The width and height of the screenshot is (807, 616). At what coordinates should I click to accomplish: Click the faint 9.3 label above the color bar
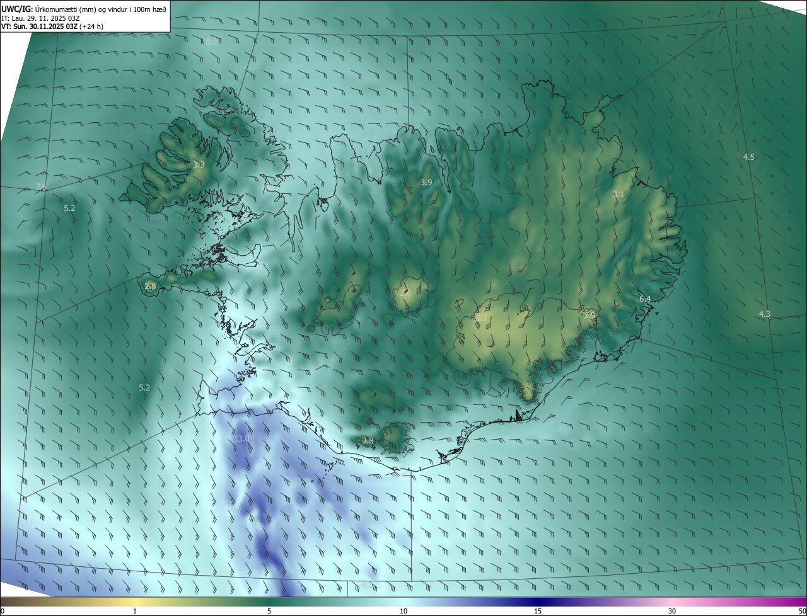[368, 585]
